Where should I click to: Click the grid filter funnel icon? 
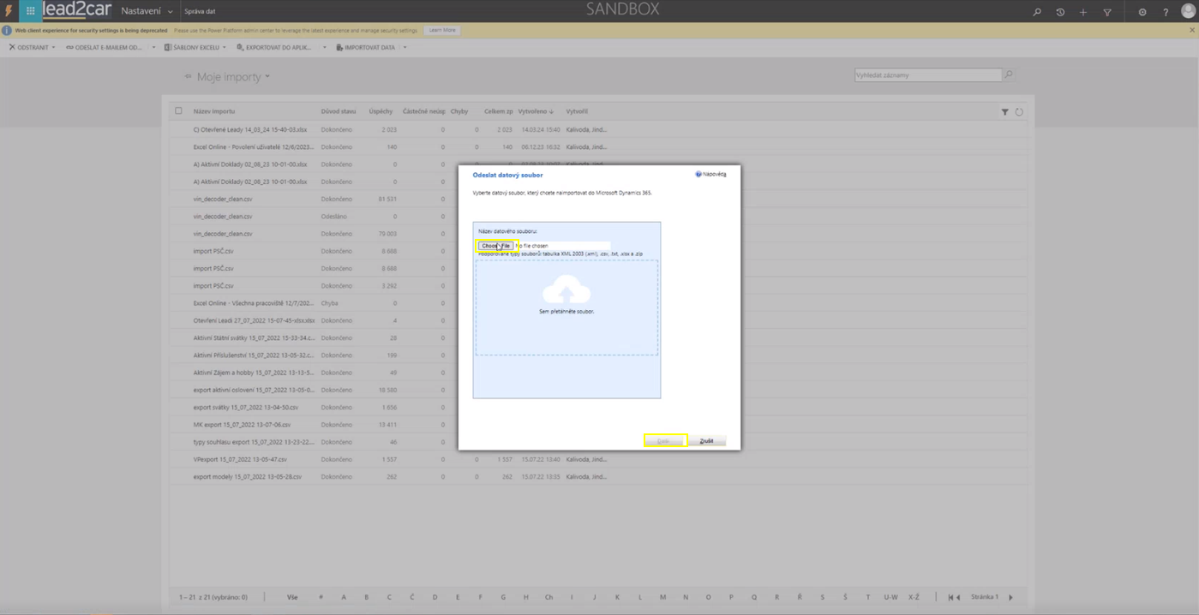1005,112
